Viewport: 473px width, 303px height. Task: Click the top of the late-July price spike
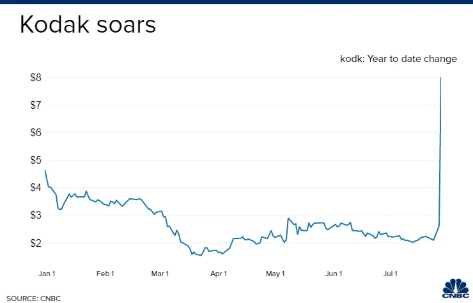tap(441, 78)
